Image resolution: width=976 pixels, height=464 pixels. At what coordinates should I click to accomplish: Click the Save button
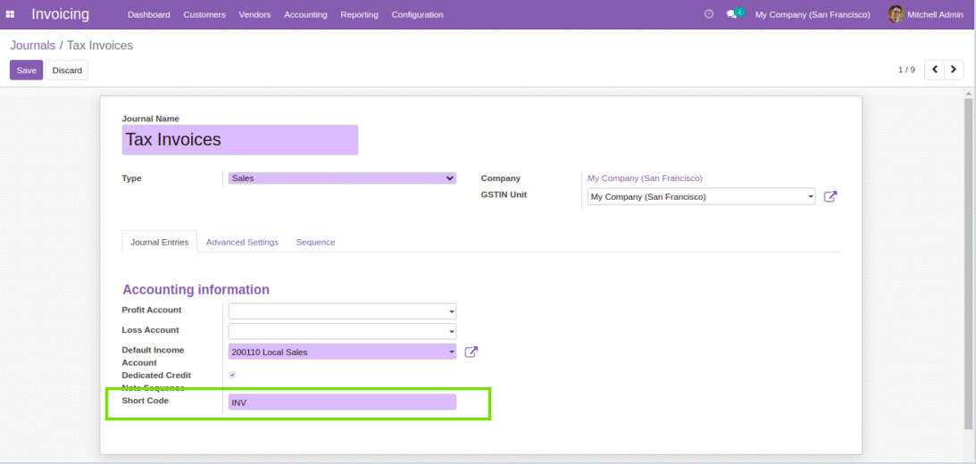(x=26, y=70)
